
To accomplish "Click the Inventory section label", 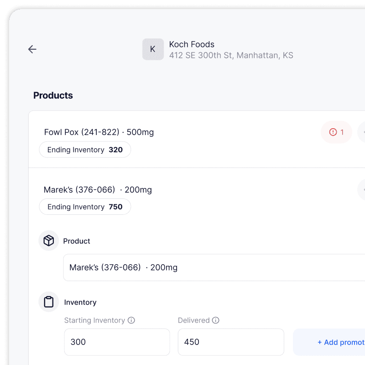I will tap(80, 302).
